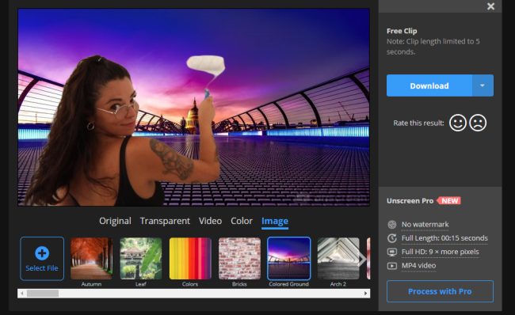The width and height of the screenshot is (515, 315).
Task: Download the free clip
Action: pyautogui.click(x=429, y=85)
